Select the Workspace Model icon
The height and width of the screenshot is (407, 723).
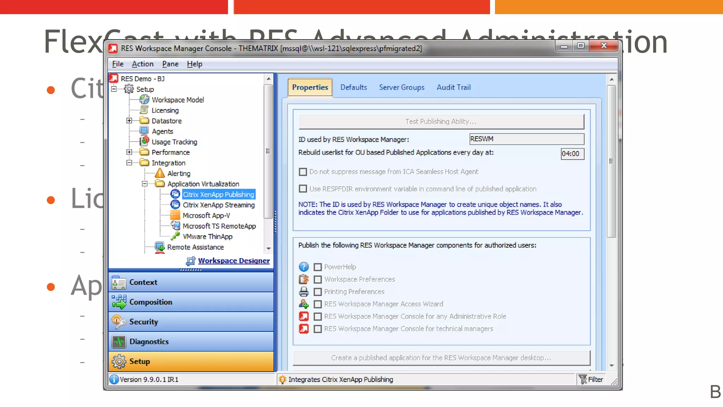coord(144,100)
